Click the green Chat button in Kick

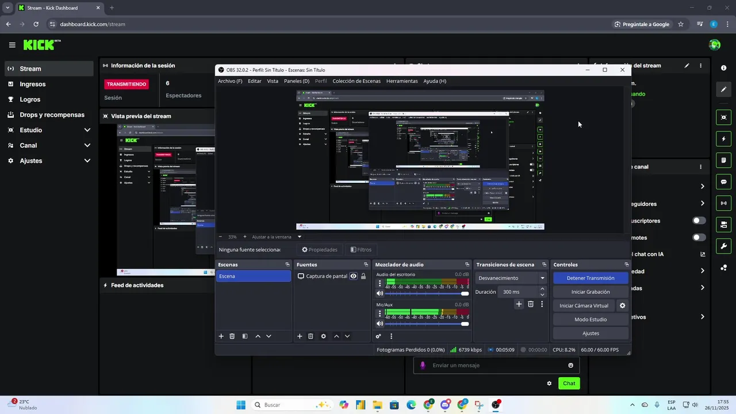click(569, 384)
